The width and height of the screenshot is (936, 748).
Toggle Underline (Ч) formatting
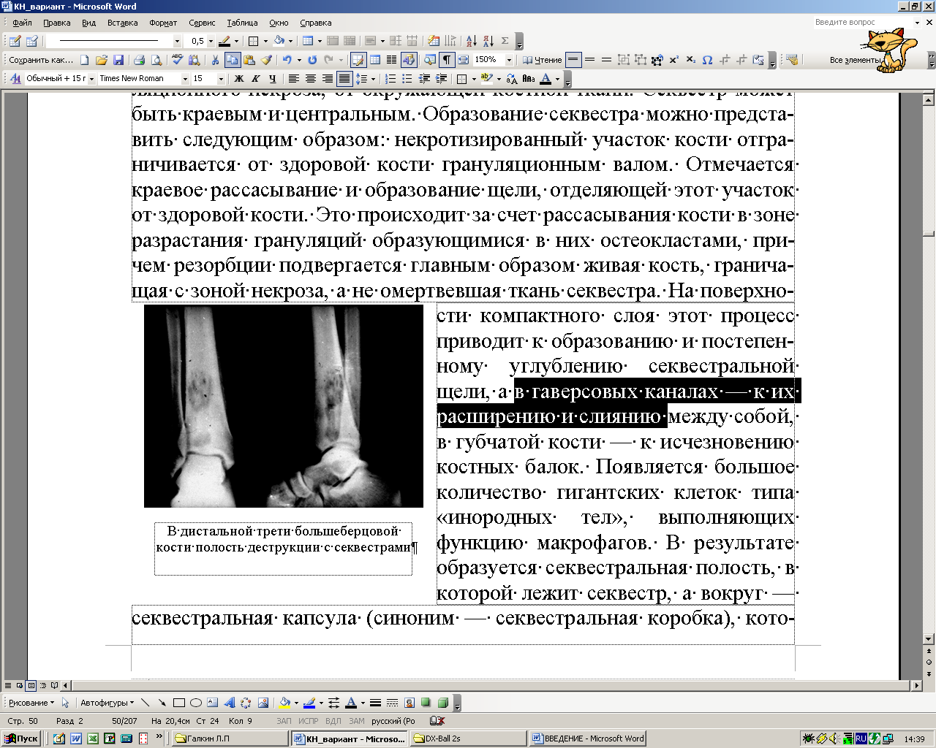[x=272, y=78]
